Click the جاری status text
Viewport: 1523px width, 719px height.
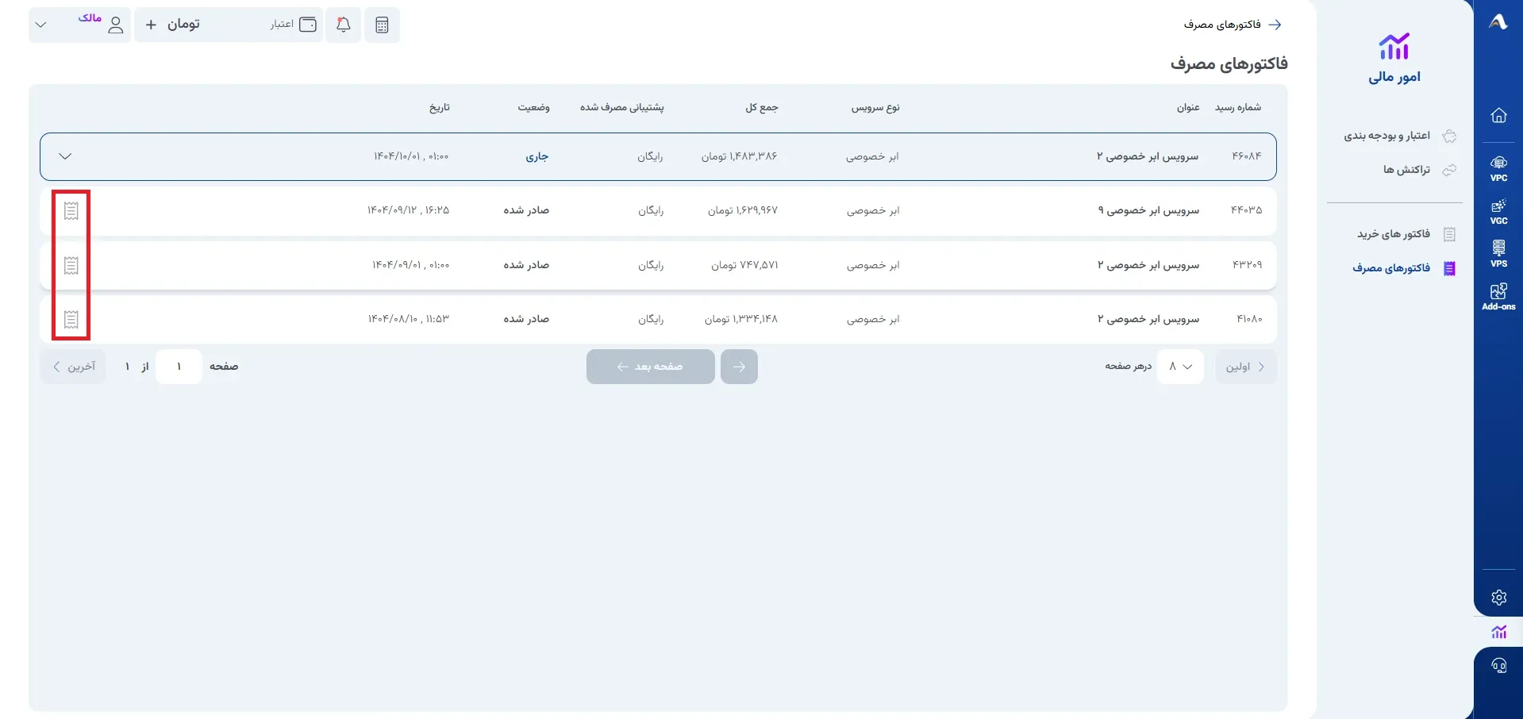point(537,156)
